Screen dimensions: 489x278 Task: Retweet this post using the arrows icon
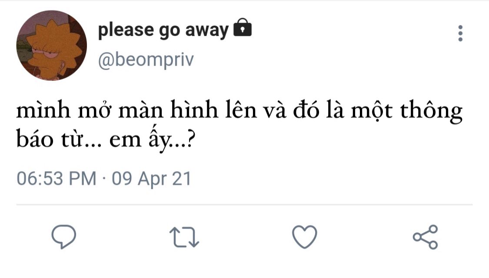click(x=183, y=237)
